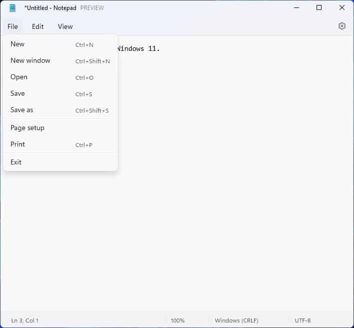The width and height of the screenshot is (354, 328).
Task: Choose Exit from the File menu
Action: [60, 162]
